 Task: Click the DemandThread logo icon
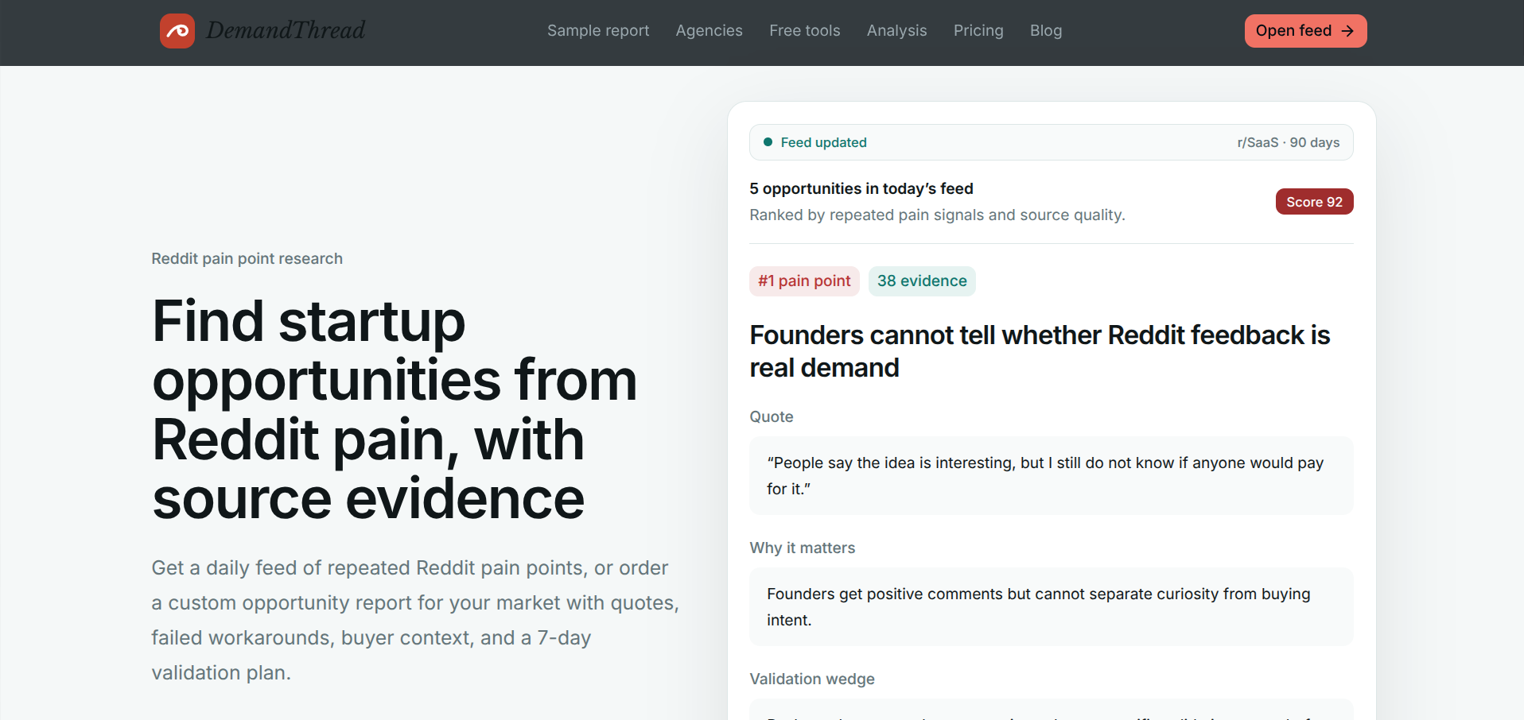coord(177,31)
